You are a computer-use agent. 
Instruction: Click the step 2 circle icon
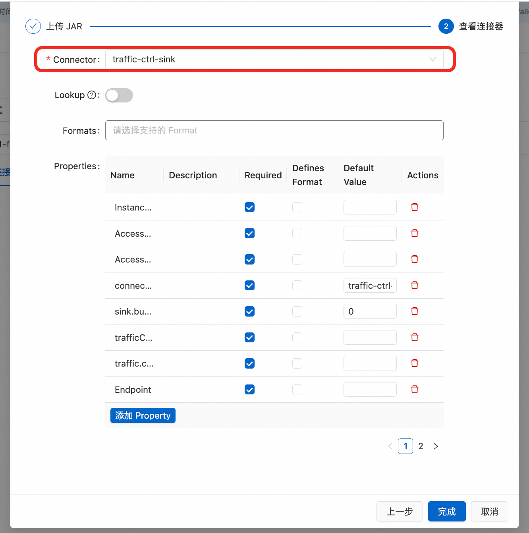[446, 26]
